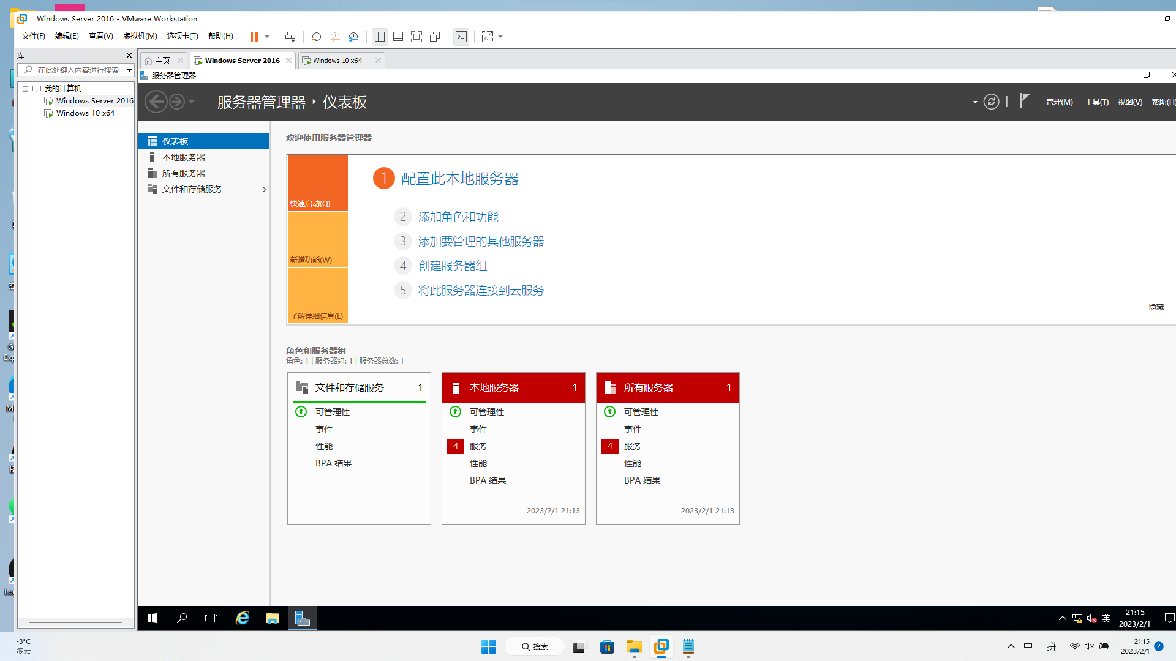Open the power options dropdown arrow
This screenshot has height=661, width=1176.
(x=267, y=37)
